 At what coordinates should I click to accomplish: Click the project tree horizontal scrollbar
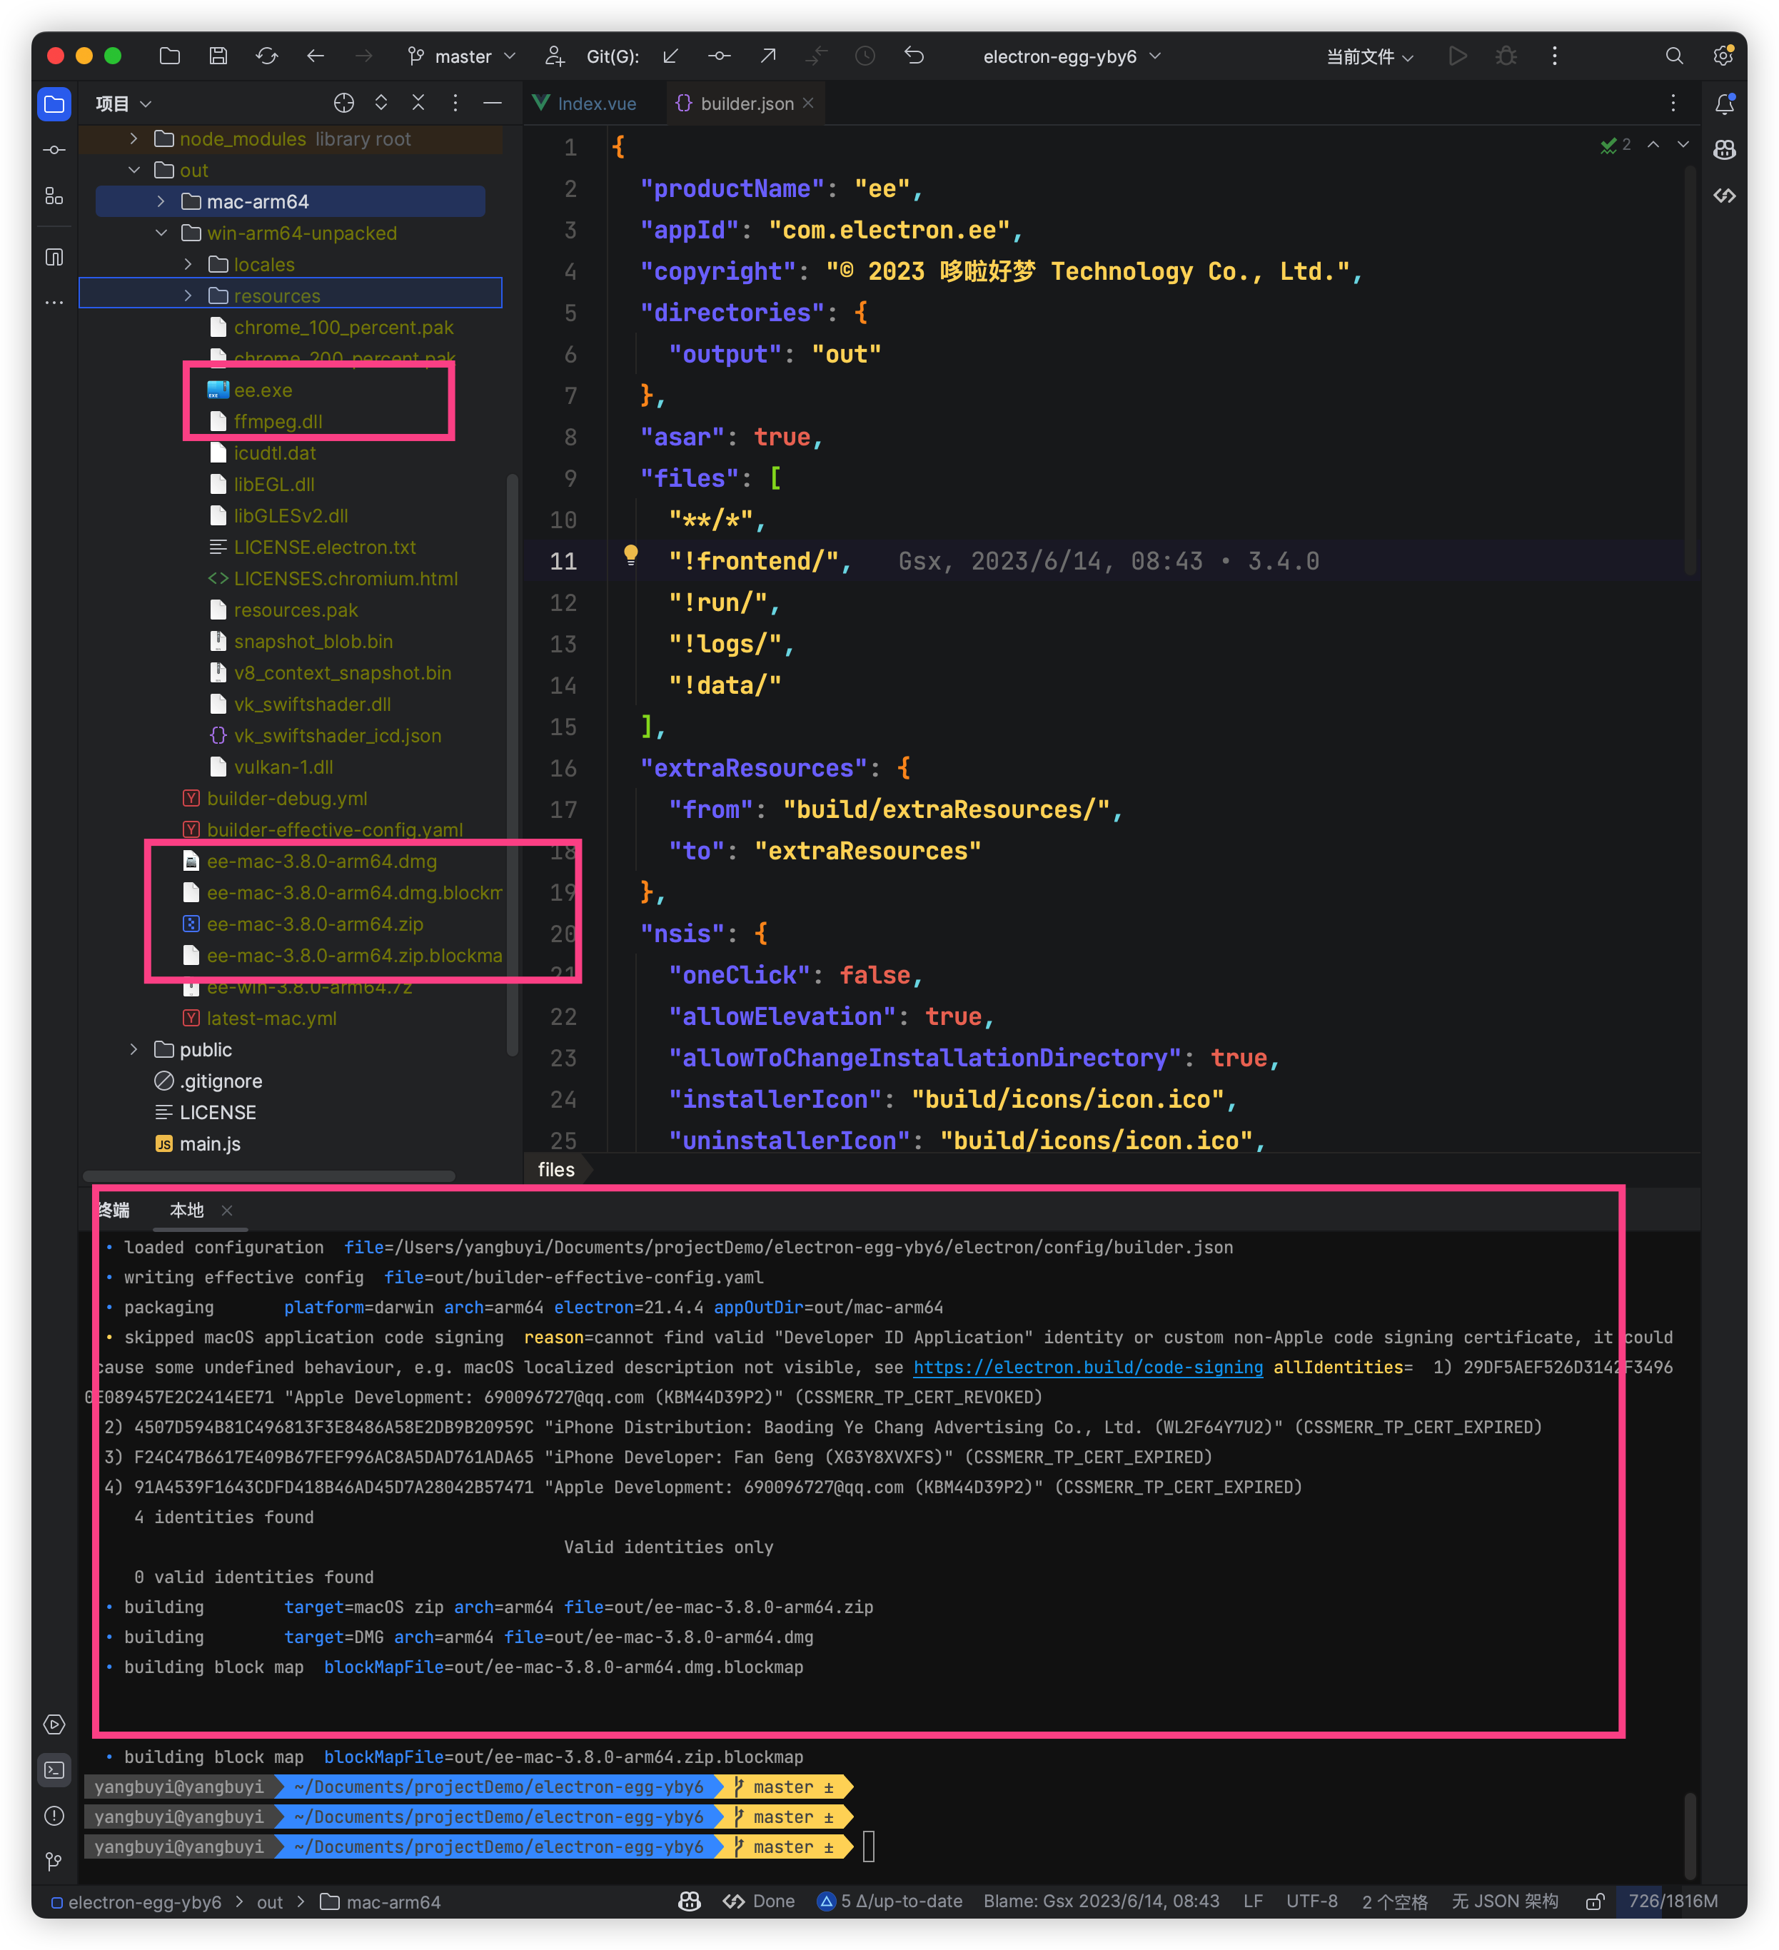pyautogui.click(x=269, y=1176)
